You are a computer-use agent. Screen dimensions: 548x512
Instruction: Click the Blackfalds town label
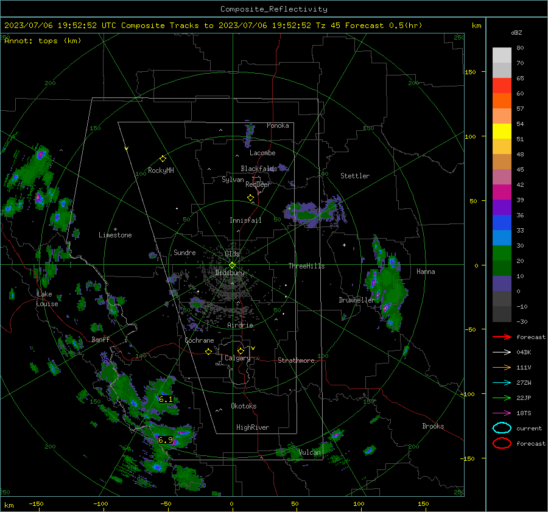point(259,169)
